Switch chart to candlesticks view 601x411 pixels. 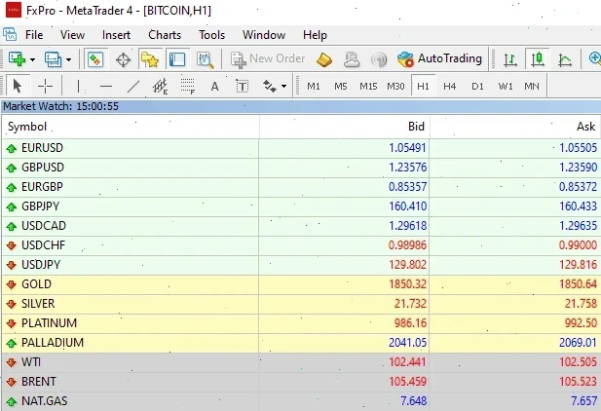tap(537, 59)
